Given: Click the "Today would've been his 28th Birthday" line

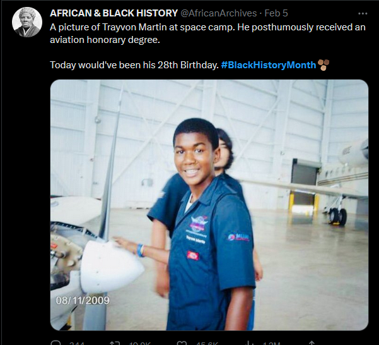Looking at the screenshot, I should click(134, 64).
